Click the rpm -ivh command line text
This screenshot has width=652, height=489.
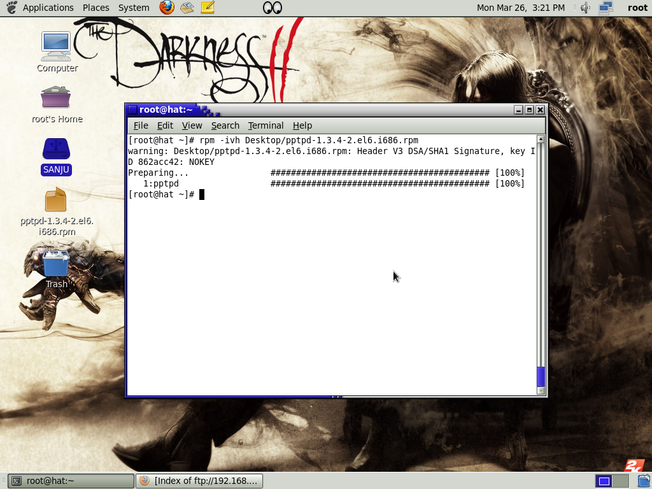(309, 140)
